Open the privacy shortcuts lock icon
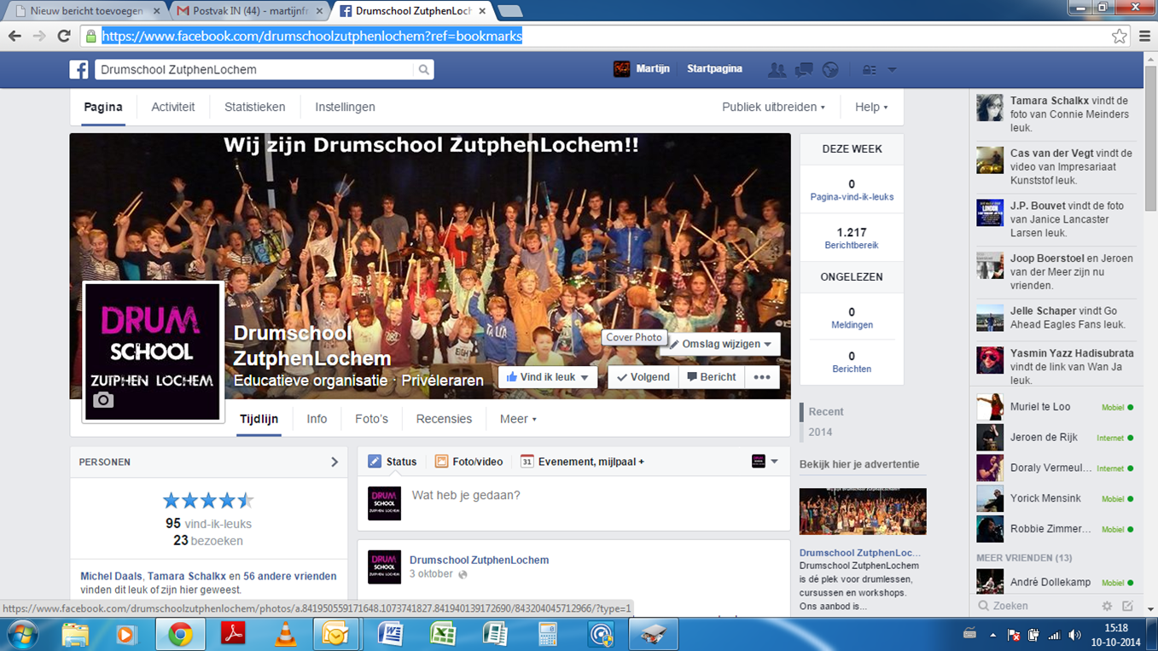The height and width of the screenshot is (651, 1158). coord(870,70)
